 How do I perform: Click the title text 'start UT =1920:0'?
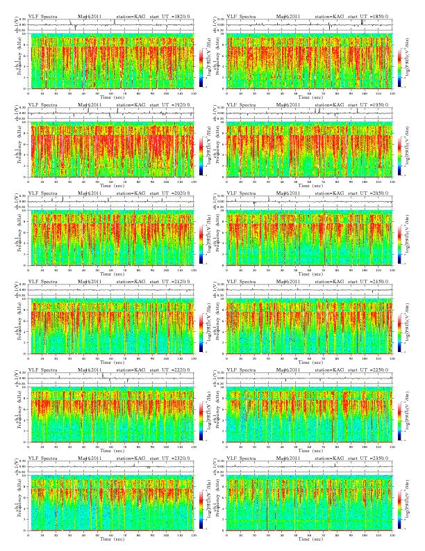169,105
